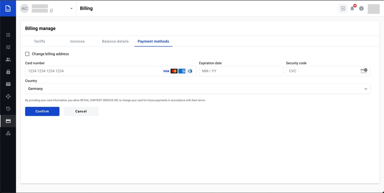The height and width of the screenshot is (193, 384).
Task: Click the Card number label
Action: click(x=35, y=63)
